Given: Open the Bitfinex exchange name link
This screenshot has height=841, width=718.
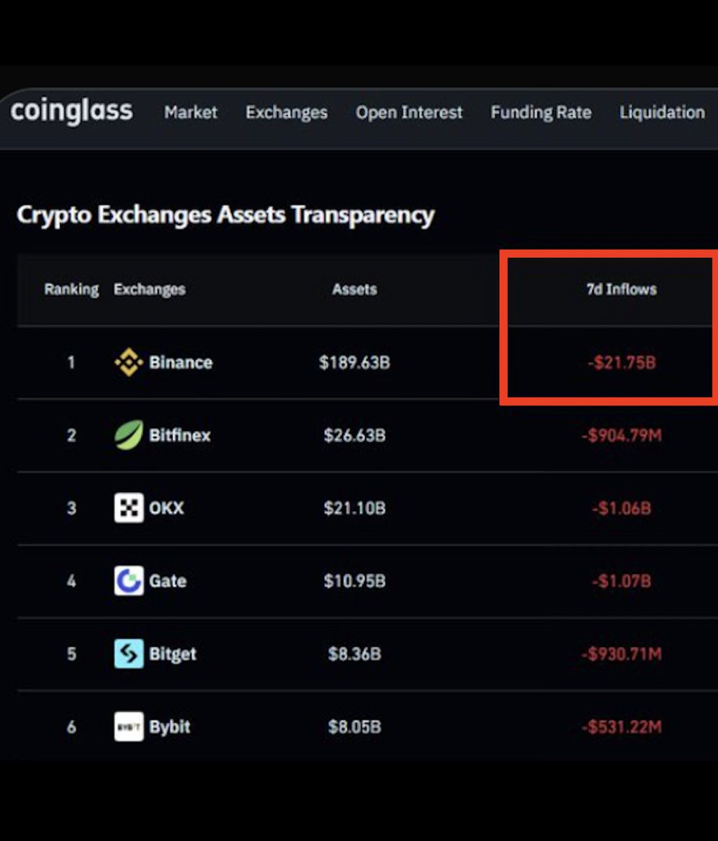Looking at the screenshot, I should [179, 435].
